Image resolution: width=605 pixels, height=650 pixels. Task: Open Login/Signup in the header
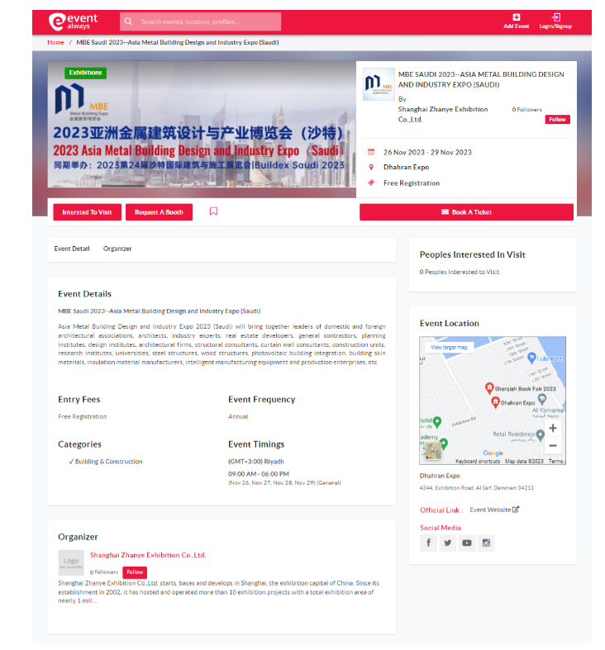coord(555,21)
